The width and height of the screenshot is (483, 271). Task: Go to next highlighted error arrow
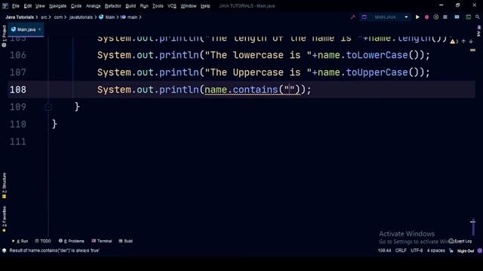point(471,41)
